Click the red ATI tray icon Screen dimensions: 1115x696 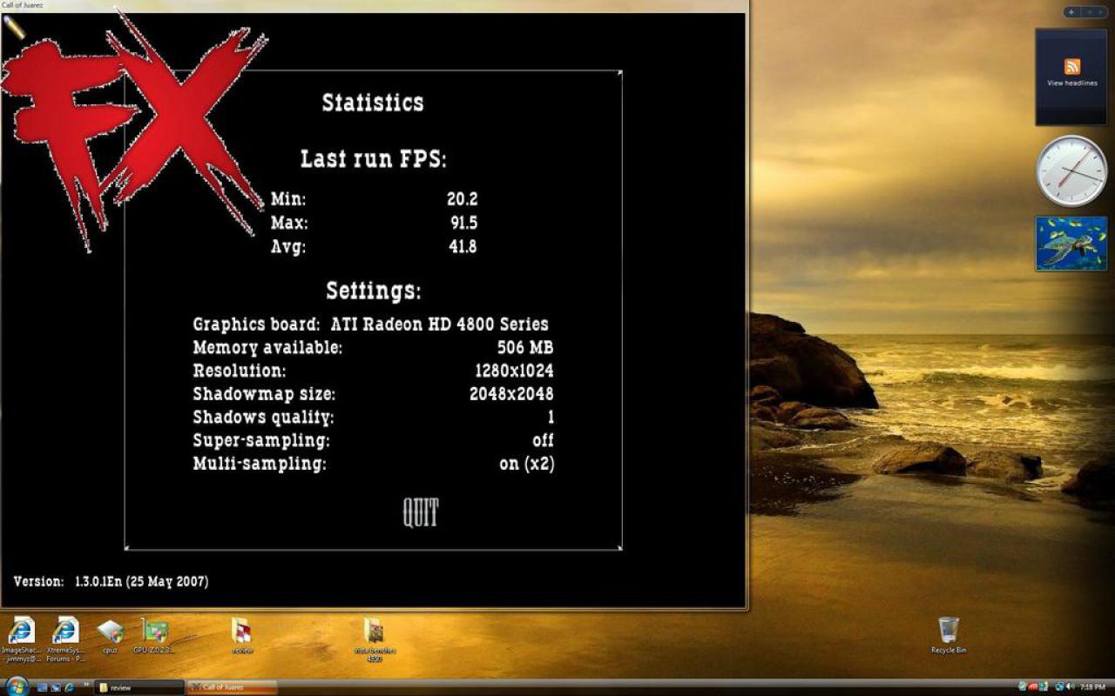(1032, 686)
